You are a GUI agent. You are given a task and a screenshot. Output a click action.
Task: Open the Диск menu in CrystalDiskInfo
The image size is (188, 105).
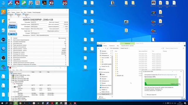25,12
